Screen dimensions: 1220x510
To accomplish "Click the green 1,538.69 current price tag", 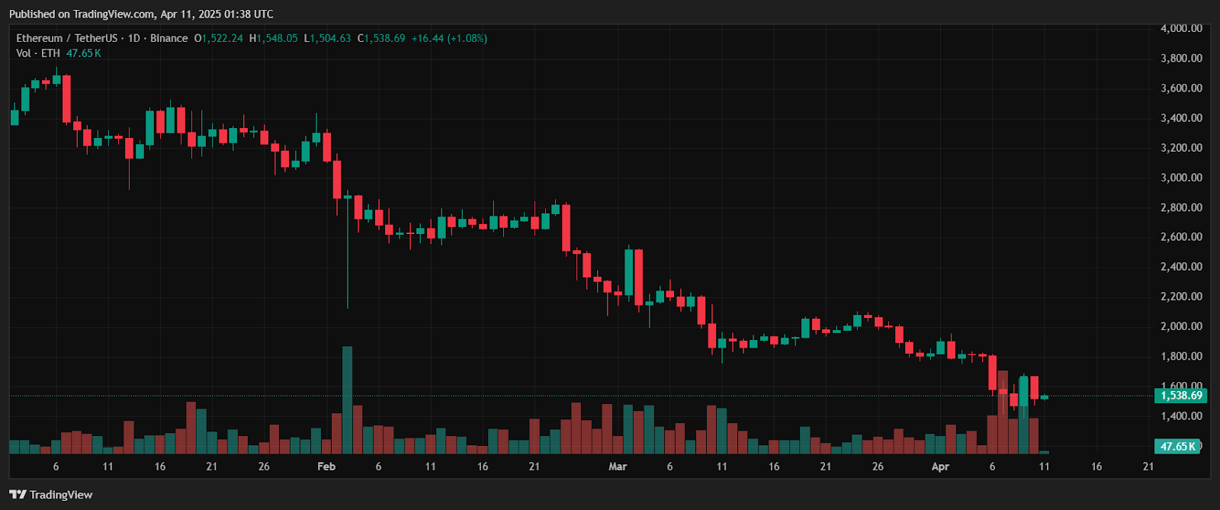I will coord(1180,396).
